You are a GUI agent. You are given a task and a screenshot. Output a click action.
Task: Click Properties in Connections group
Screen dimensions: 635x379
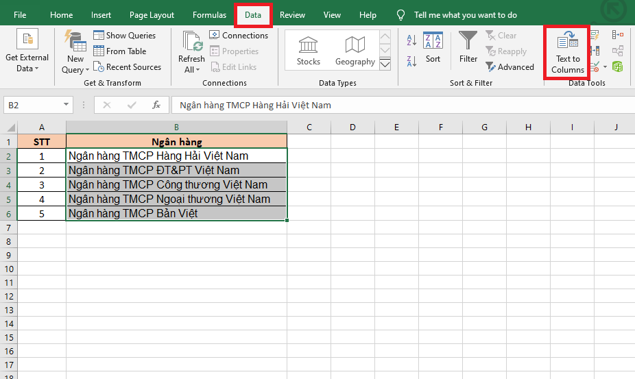235,51
